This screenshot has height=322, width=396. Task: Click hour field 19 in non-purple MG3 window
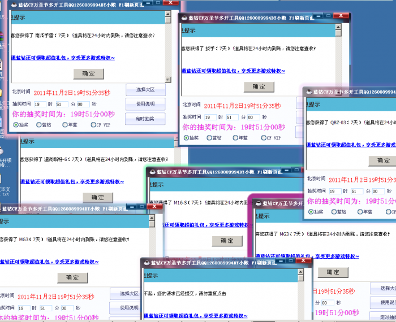coord(24,308)
